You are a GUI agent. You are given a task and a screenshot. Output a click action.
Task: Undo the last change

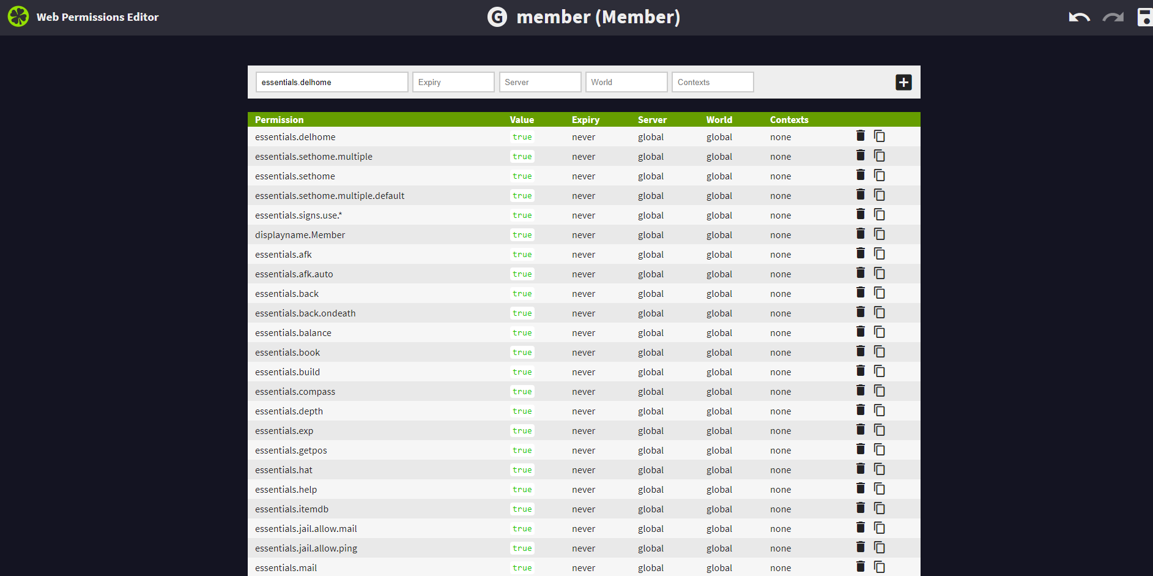[1079, 17]
